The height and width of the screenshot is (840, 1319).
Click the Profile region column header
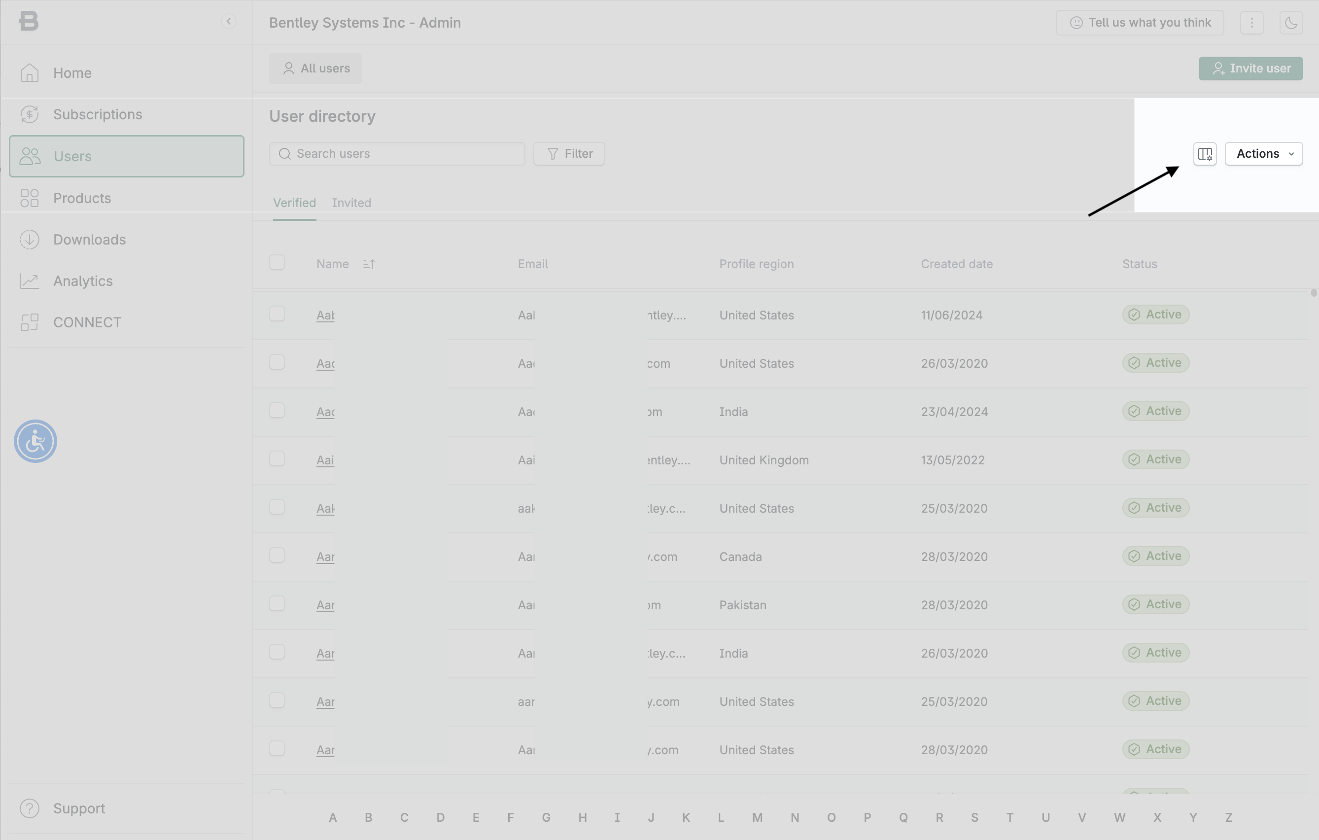point(757,264)
